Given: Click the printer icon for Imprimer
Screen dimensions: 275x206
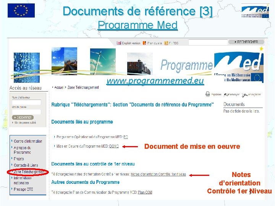Looking at the screenshot, I should tap(207, 94).
